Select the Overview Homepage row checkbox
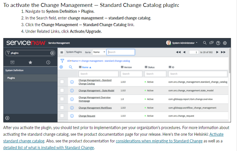Screen dimensions: 237x151 [62, 99]
